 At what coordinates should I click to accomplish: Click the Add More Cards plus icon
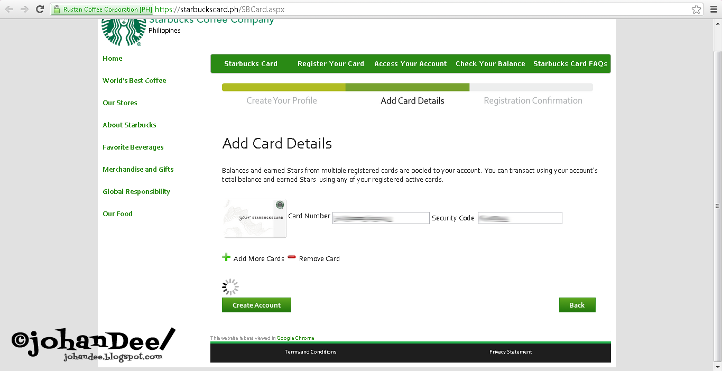pos(226,257)
